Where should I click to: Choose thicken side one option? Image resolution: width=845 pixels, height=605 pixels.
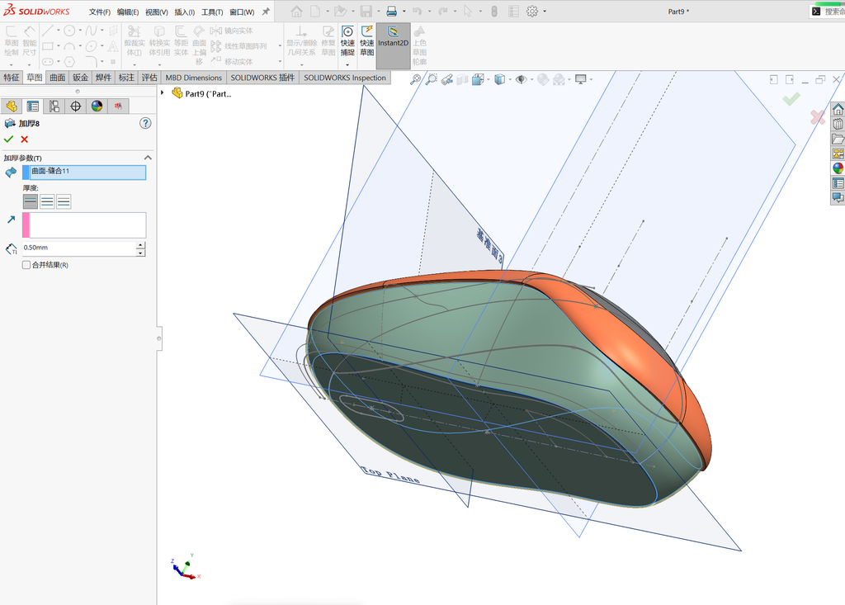pyautogui.click(x=31, y=201)
